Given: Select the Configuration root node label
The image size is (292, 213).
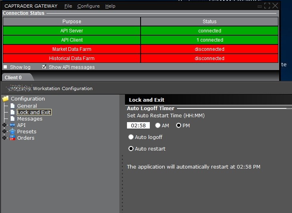Looking at the screenshot, I should 28,98.
